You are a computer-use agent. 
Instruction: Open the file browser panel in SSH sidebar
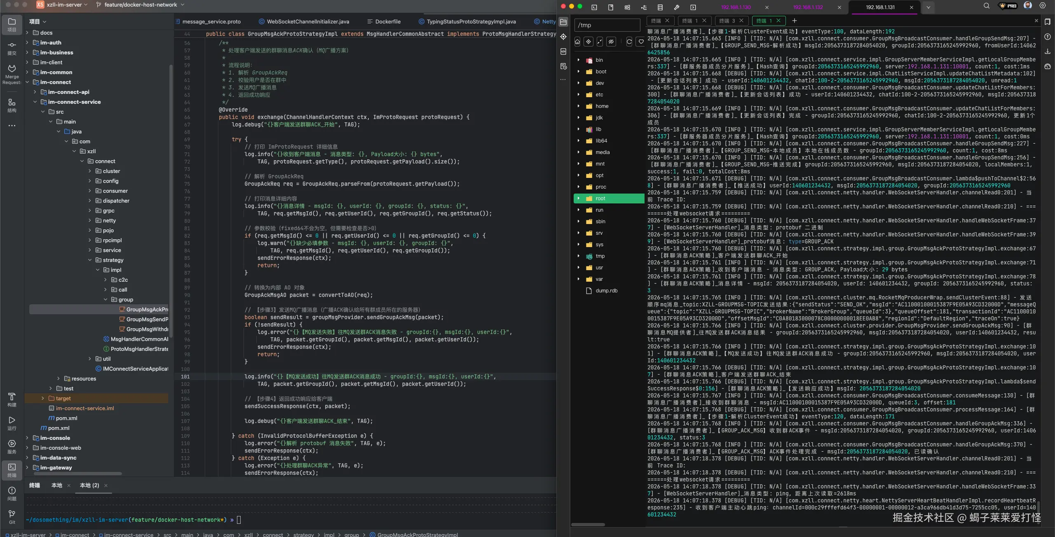coord(563,22)
